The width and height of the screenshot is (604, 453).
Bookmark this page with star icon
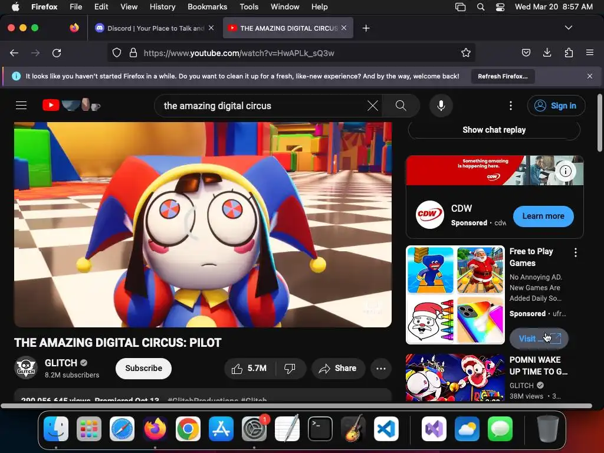pos(466,52)
